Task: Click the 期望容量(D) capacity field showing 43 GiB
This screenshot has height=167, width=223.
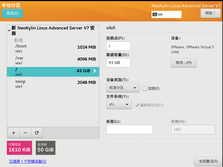Action: pos(118,63)
